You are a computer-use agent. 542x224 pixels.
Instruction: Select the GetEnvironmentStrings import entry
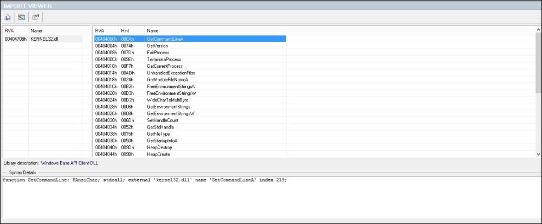coord(169,107)
